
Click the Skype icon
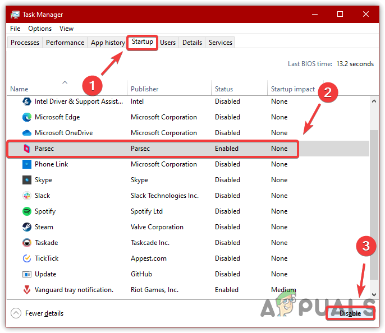pos(27,180)
